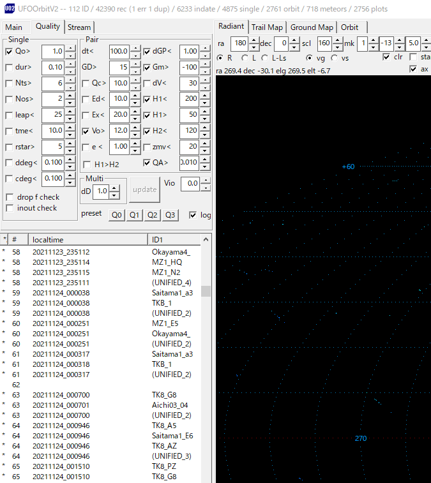Select the L-Ls radio button
Viewport: 431px width, 483px height.
[265, 58]
